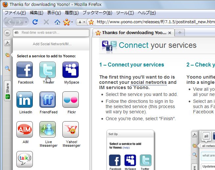
Task: Collapse the Yoono sidebar with double-arrow button
Action: [7, 33]
